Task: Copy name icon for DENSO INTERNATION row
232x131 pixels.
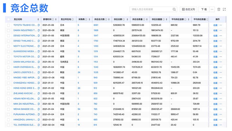Action: [x=39, y=36]
